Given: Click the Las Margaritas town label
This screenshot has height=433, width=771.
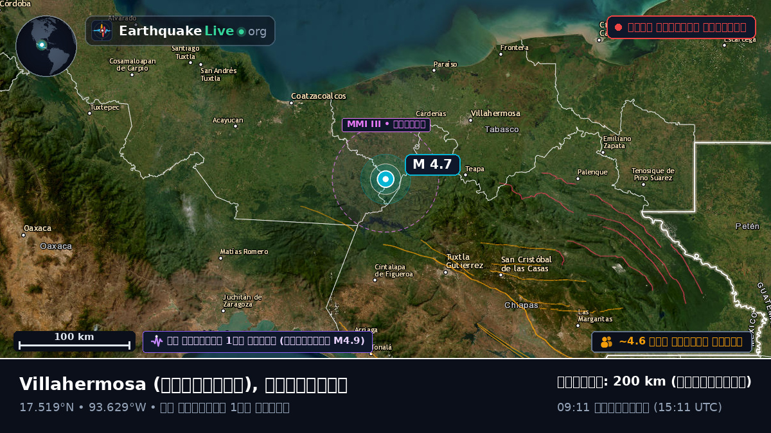Looking at the screenshot, I should [x=595, y=315].
